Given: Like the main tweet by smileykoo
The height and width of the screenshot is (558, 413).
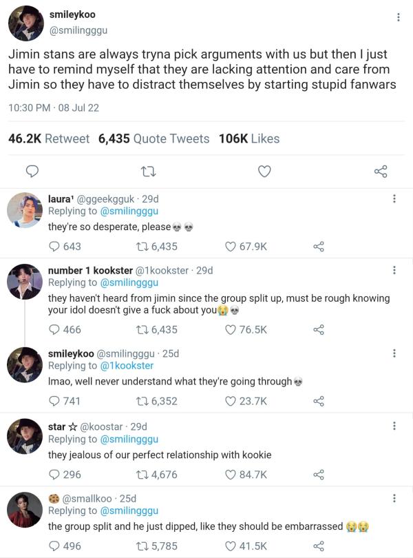Looking at the screenshot, I should click(264, 172).
